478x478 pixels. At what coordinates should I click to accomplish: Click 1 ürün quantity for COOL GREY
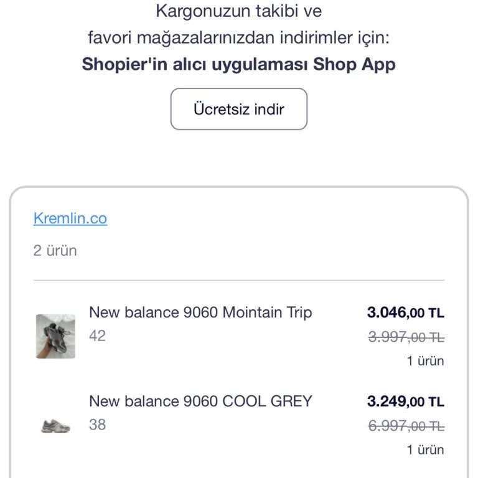tap(426, 449)
